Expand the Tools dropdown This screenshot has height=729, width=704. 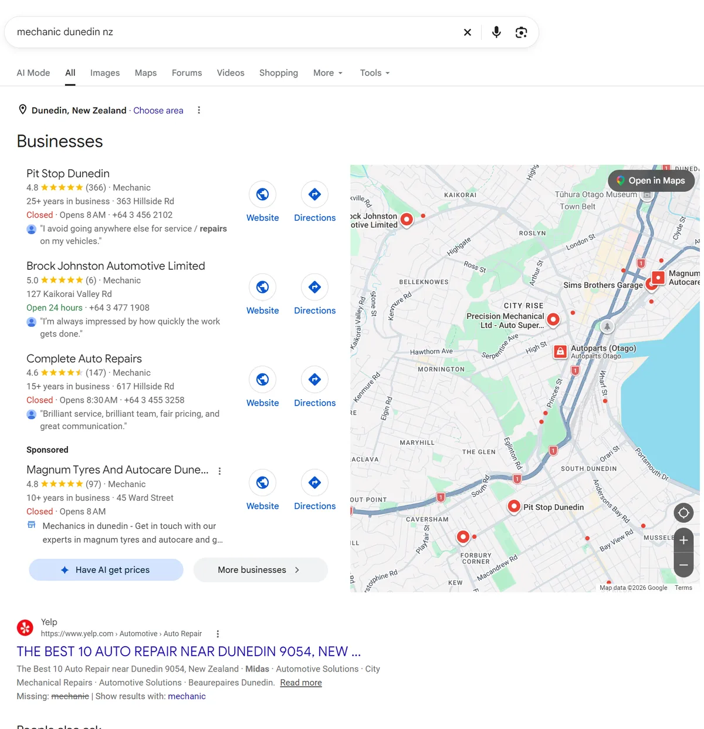click(375, 73)
